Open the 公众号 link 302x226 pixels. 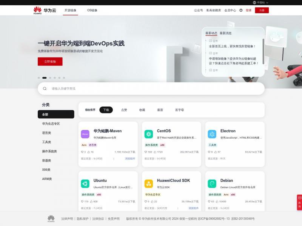199,11
